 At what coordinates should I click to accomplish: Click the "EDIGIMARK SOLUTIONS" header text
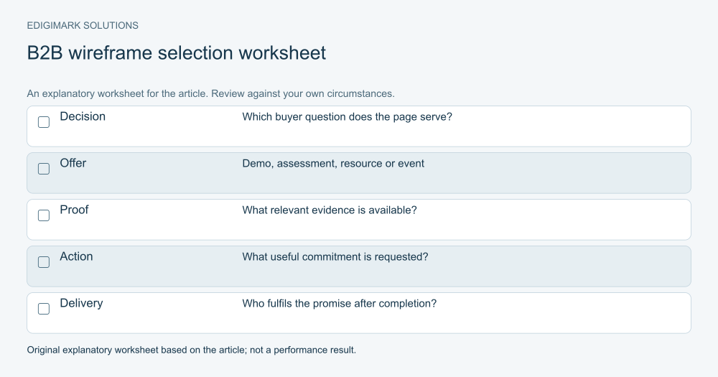click(83, 26)
